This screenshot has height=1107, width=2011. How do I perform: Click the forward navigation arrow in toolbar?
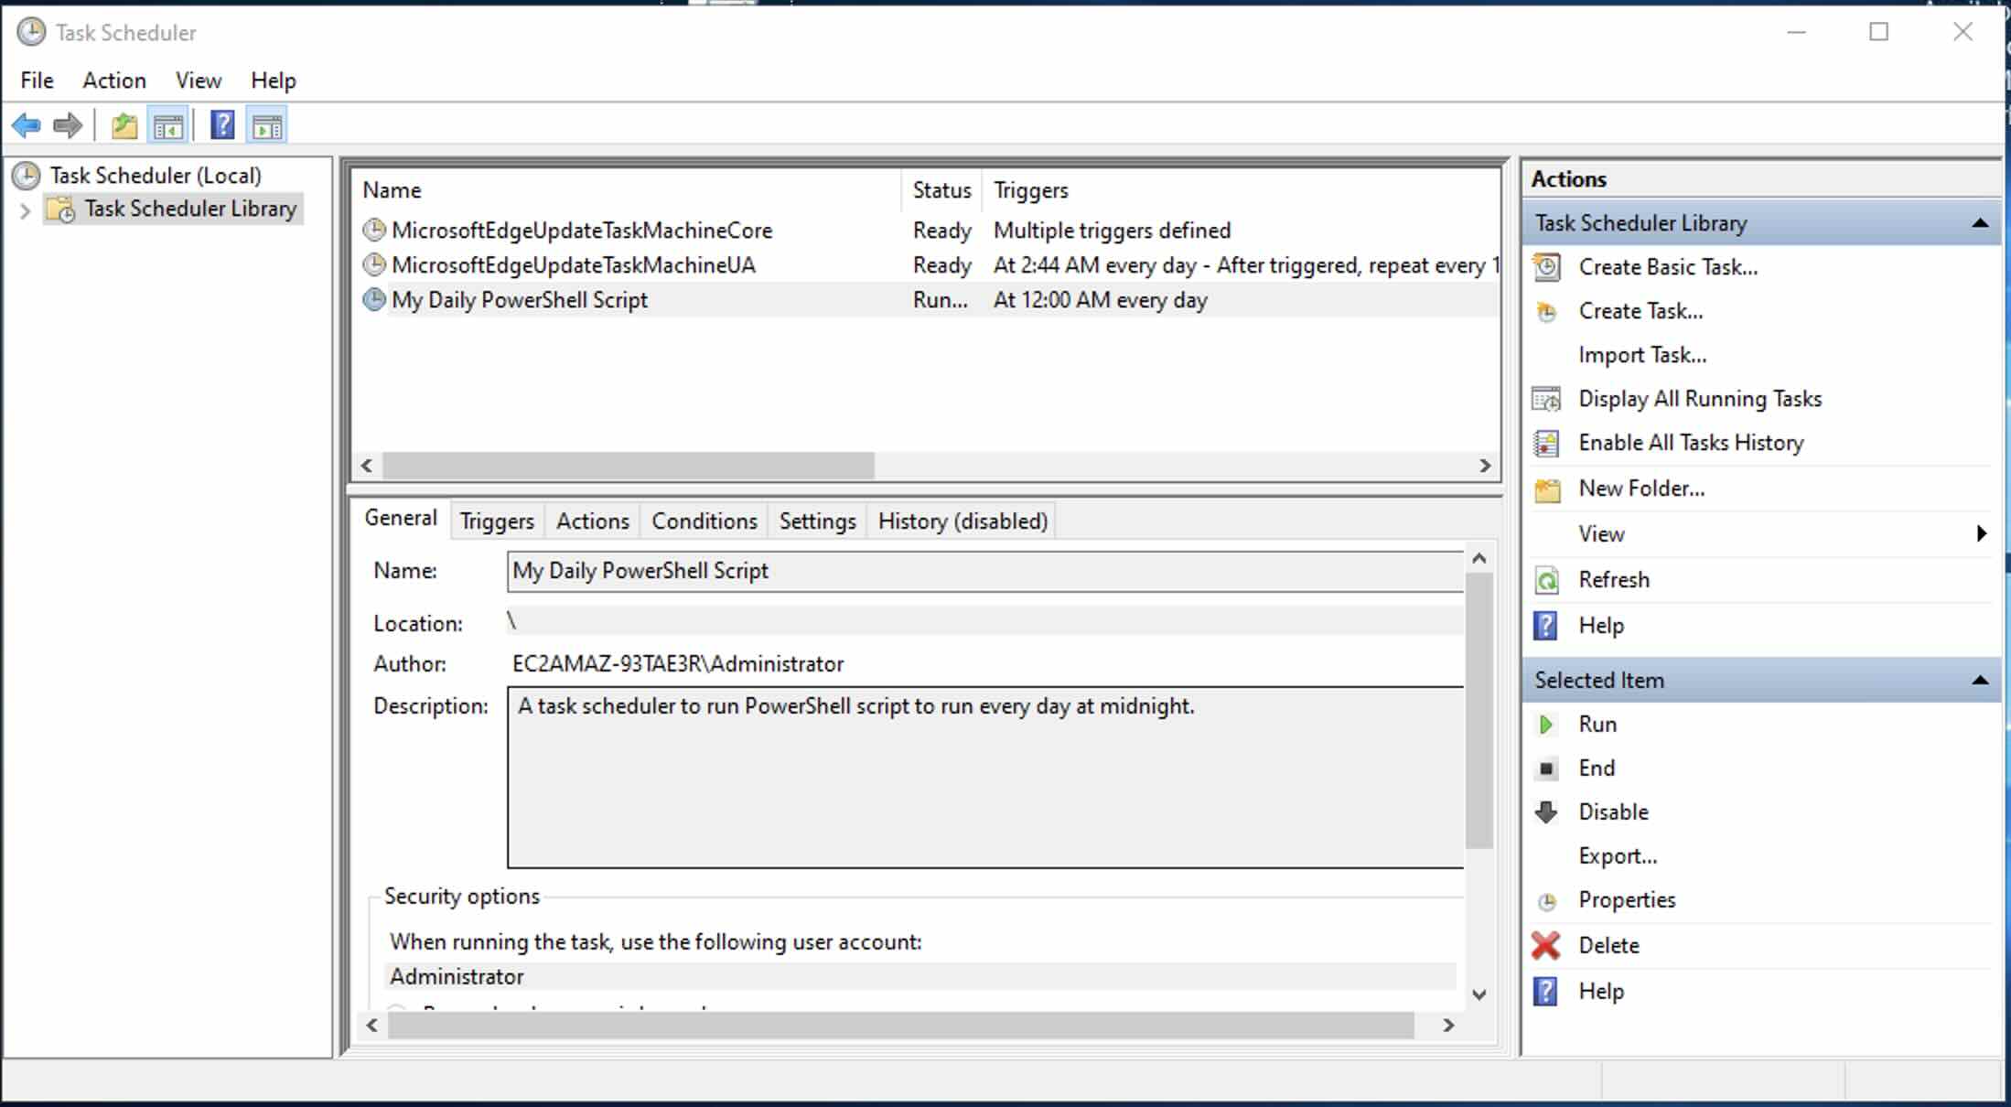point(67,125)
